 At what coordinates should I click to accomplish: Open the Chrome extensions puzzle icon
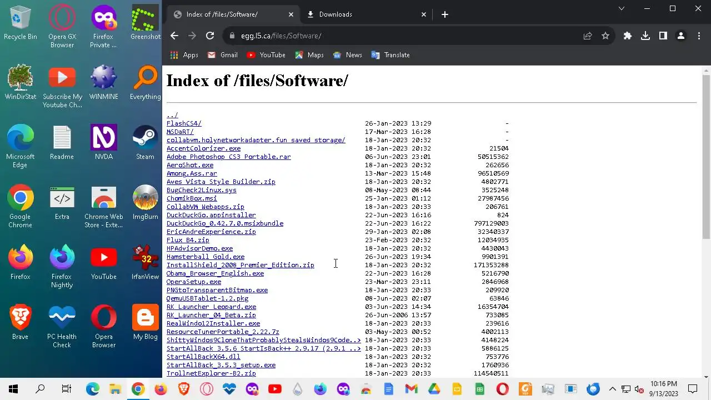(628, 36)
